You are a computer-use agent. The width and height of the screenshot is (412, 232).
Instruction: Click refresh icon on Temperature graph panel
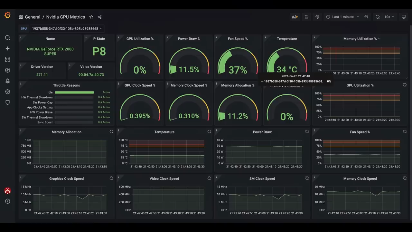click(x=209, y=131)
